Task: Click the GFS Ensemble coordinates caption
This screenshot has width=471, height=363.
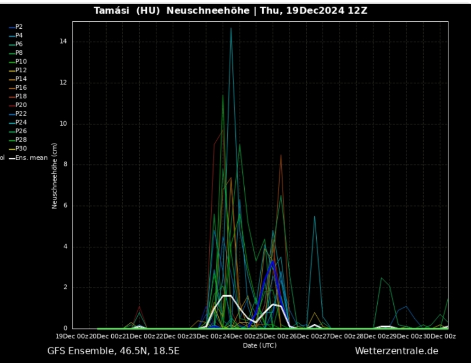Action: click(113, 351)
